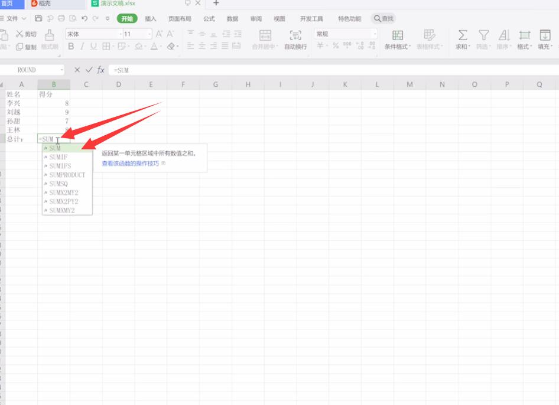Select SUMIF from autocomplete list
Viewport: 559px width, 405px height.
point(67,156)
